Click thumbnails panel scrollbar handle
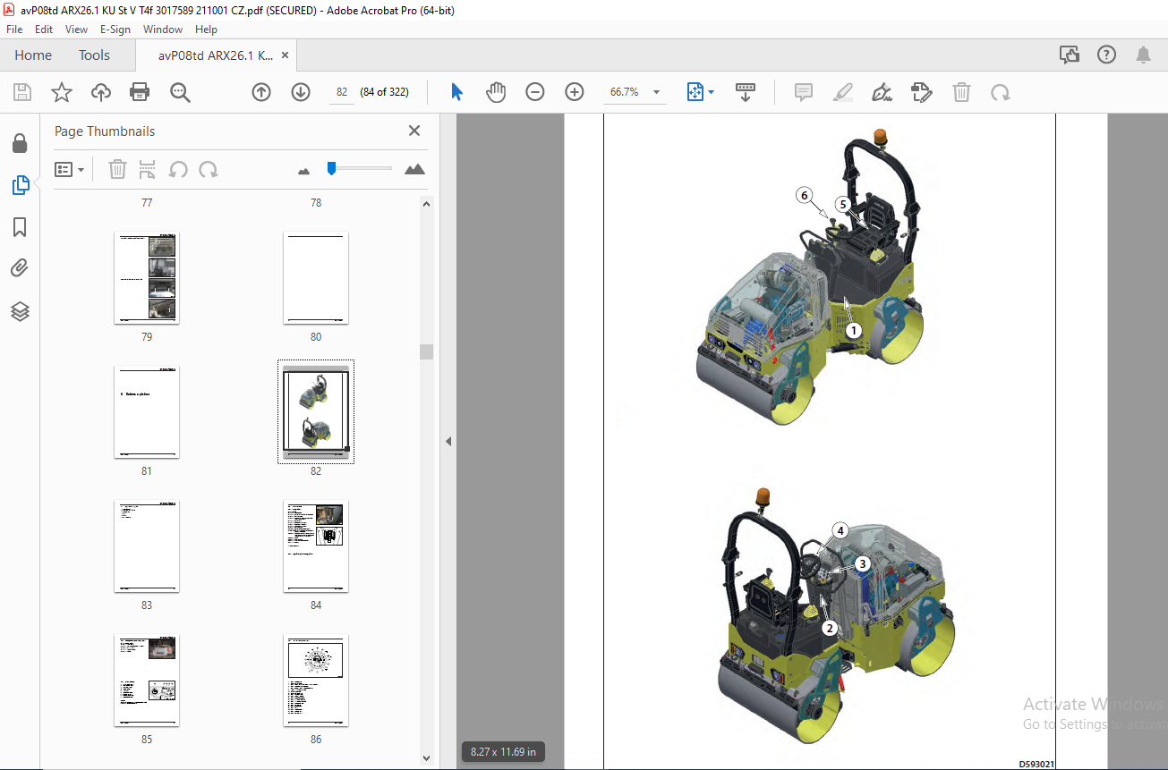 (x=427, y=351)
